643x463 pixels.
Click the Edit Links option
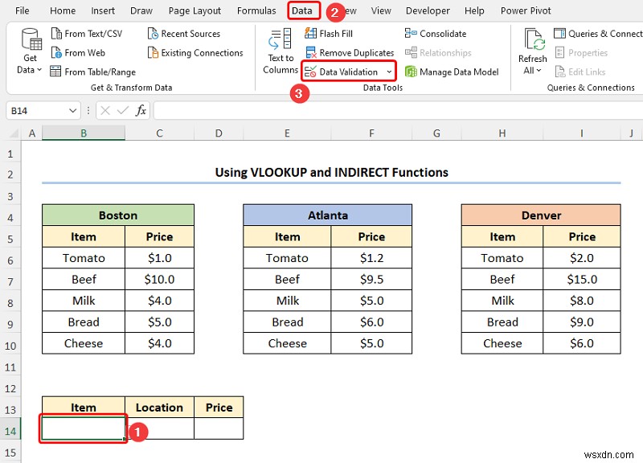click(585, 72)
